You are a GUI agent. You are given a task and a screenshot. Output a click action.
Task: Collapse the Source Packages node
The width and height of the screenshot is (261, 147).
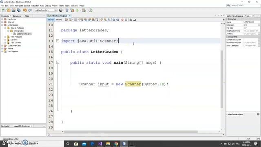pyautogui.click(x=5, y=28)
